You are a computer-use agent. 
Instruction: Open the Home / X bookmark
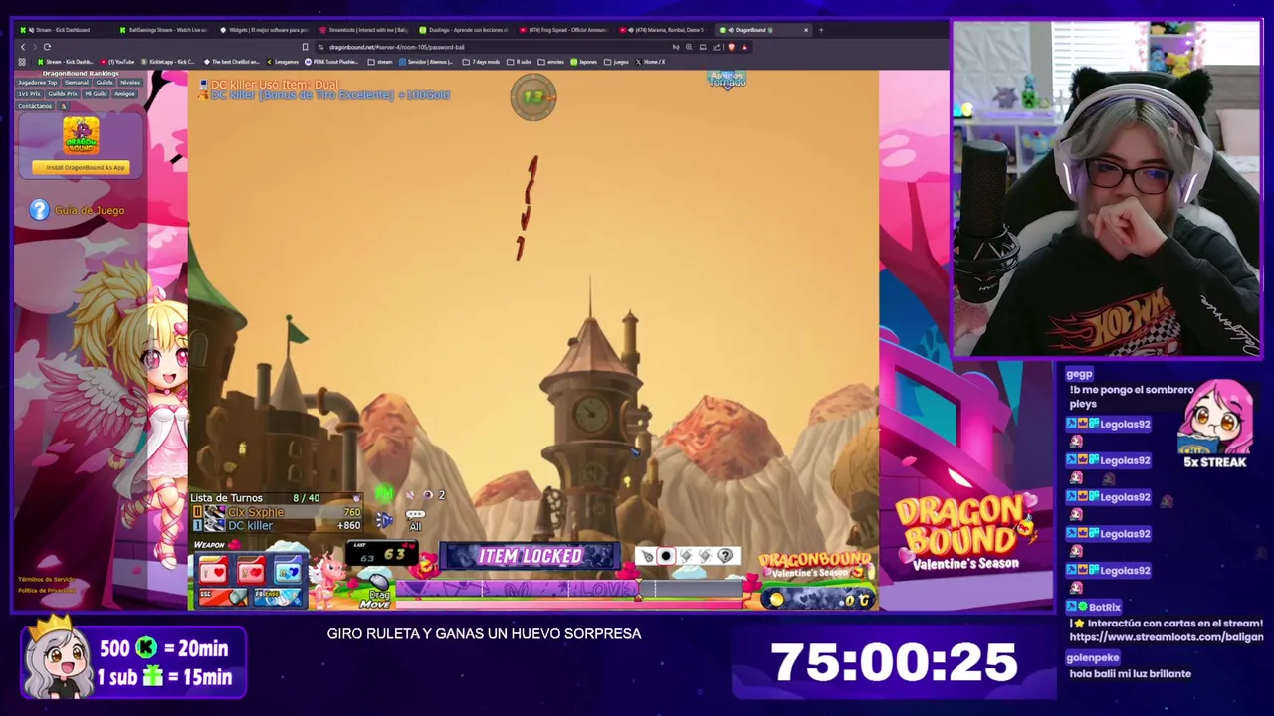tap(650, 62)
